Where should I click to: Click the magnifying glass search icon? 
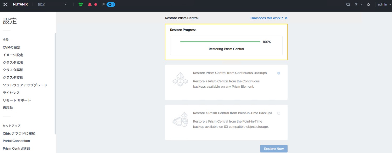[348, 4]
